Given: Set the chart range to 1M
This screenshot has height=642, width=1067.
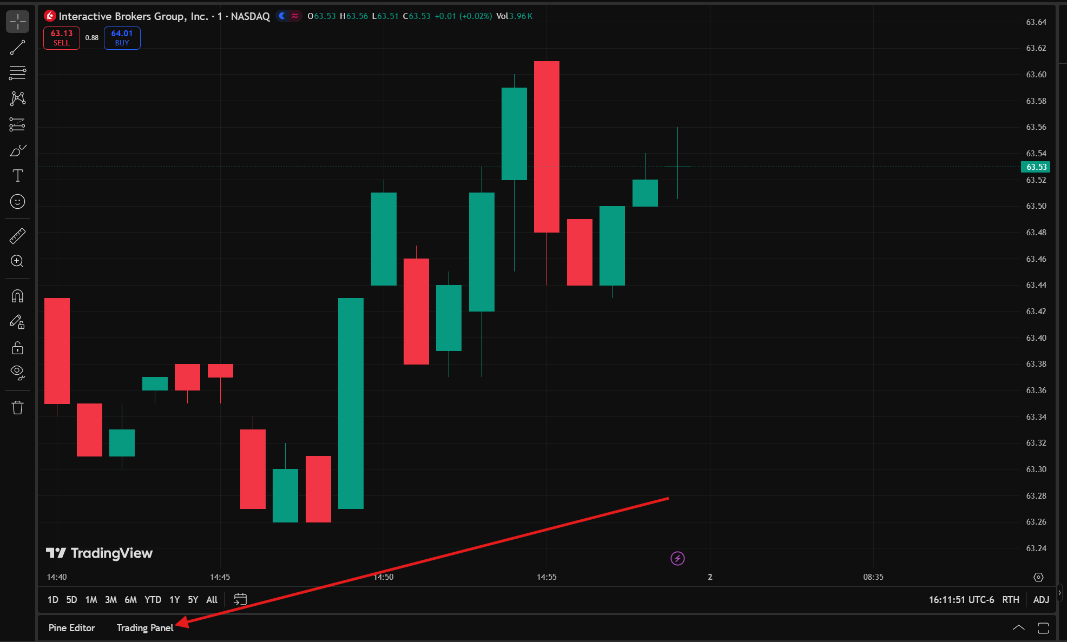Looking at the screenshot, I should 91,600.
